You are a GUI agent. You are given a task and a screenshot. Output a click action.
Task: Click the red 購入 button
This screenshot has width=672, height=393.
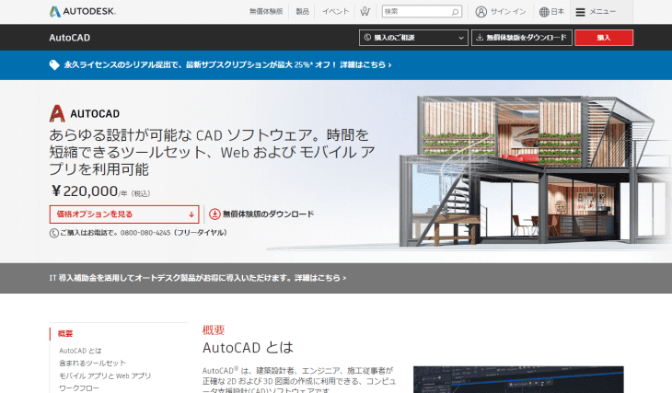(604, 38)
